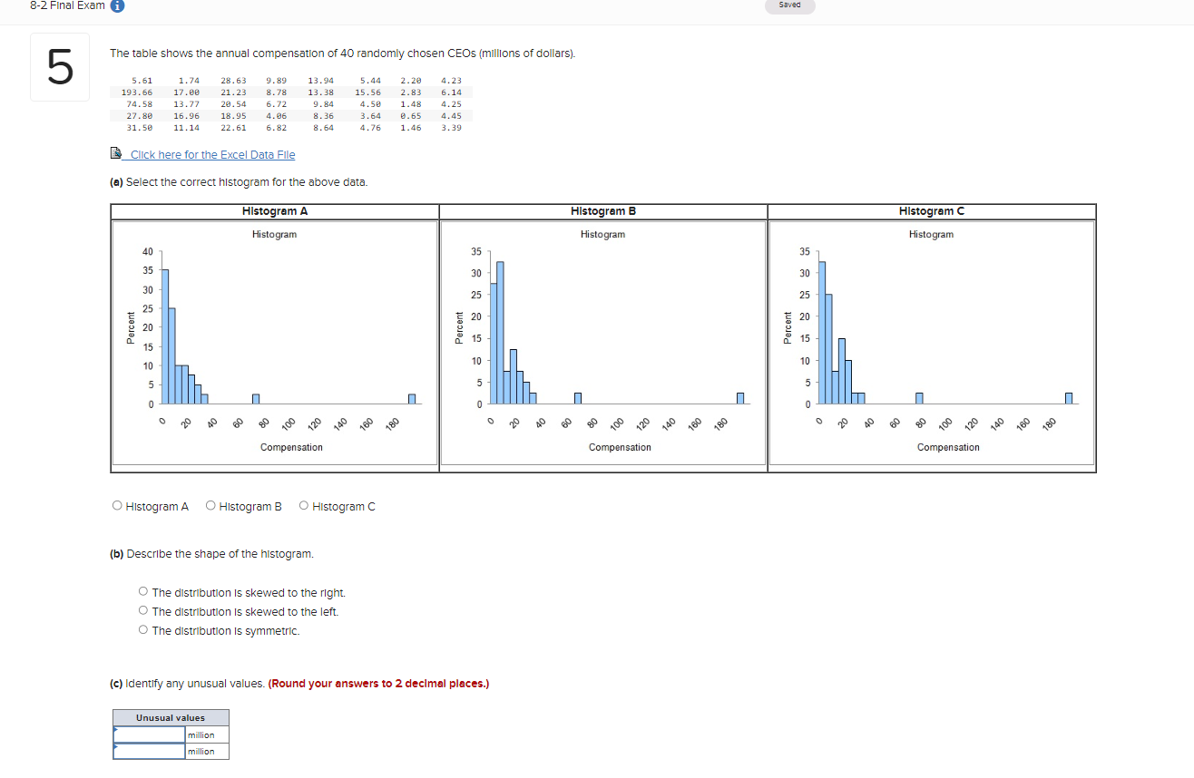
Task: Click the Excel file icon beside the data link
Action: click(115, 154)
